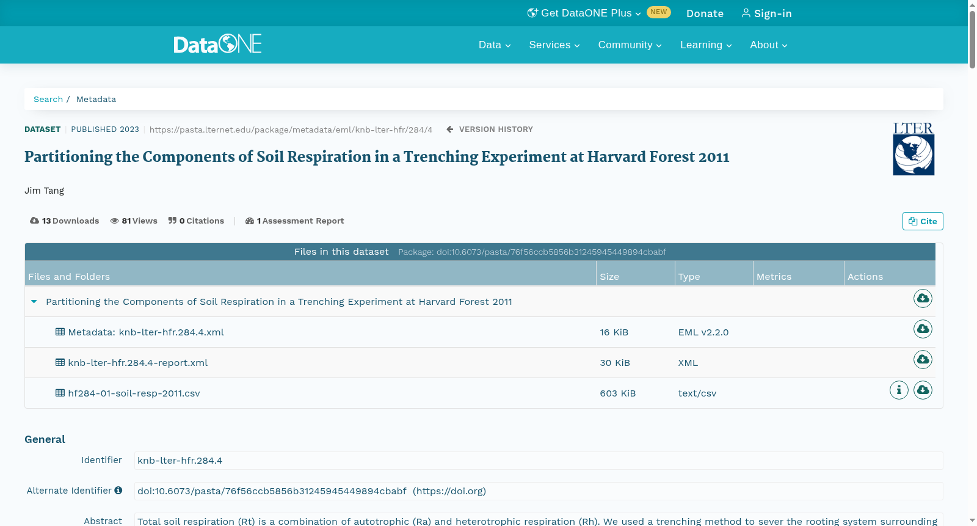Click the quote icon next to Citations

172,221
